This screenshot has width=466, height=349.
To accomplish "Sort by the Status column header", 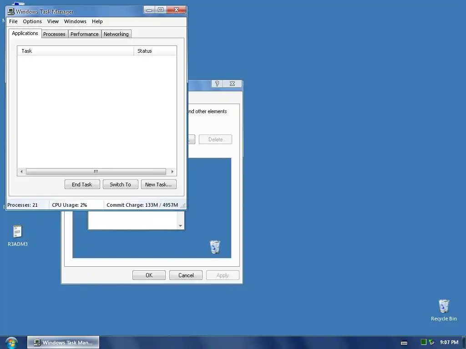I will [155, 51].
